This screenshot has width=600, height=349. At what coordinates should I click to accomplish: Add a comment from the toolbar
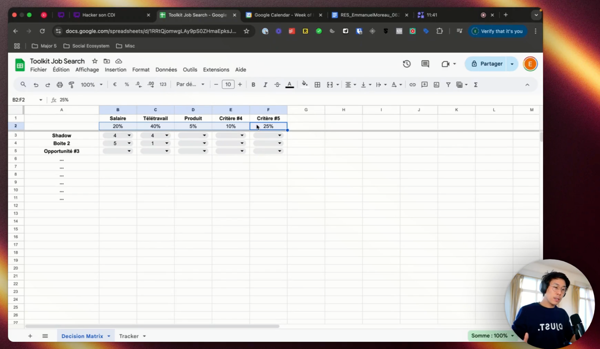coord(424,85)
